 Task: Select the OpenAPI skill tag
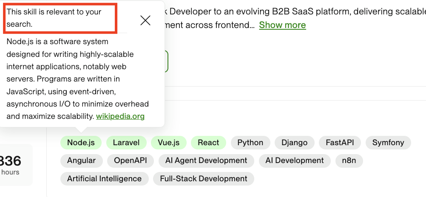pyautogui.click(x=130, y=160)
